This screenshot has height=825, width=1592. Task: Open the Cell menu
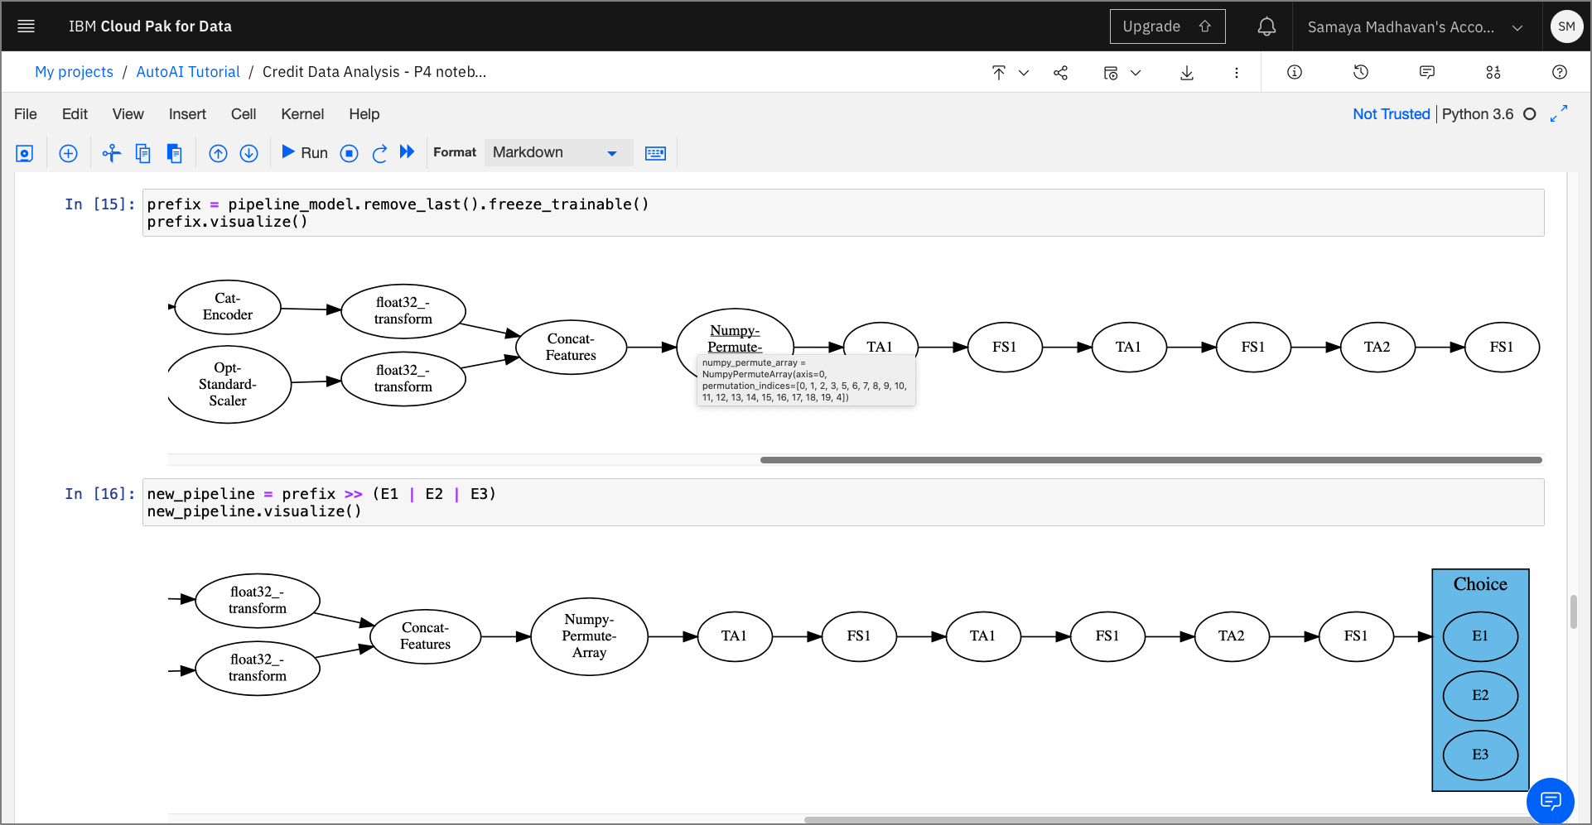[x=243, y=114]
